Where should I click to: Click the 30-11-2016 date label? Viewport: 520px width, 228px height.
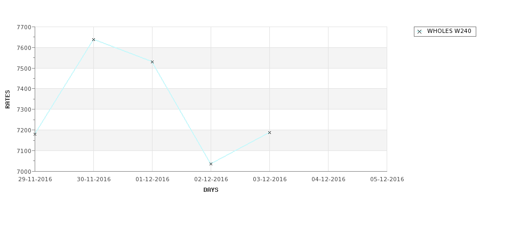point(94,180)
